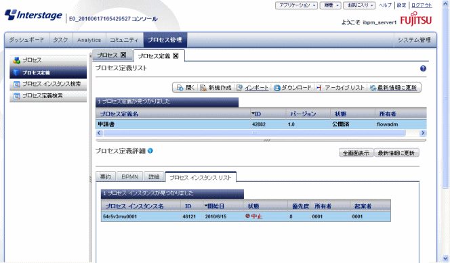Click the 公開済 status cell
450x263 pixels.
pyautogui.click(x=341, y=124)
